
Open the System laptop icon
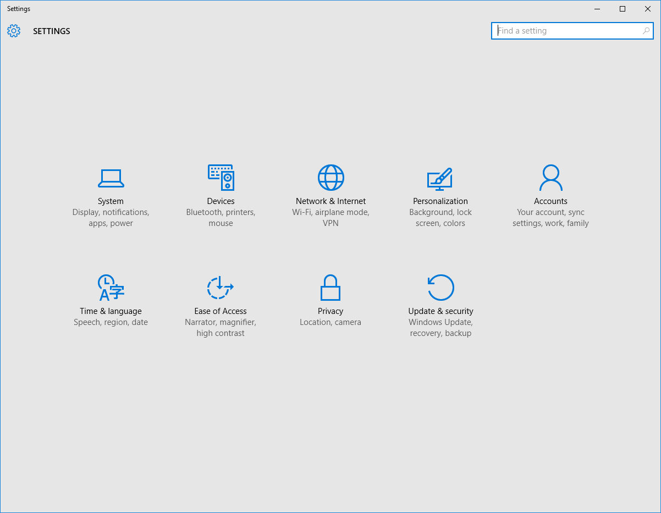coord(111,178)
